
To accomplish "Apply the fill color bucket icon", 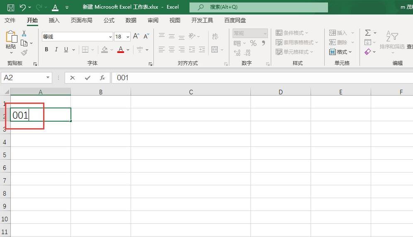I will [x=104, y=49].
